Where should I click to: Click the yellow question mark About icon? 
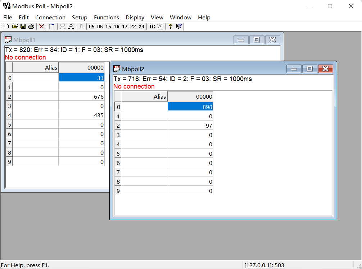coord(170,26)
